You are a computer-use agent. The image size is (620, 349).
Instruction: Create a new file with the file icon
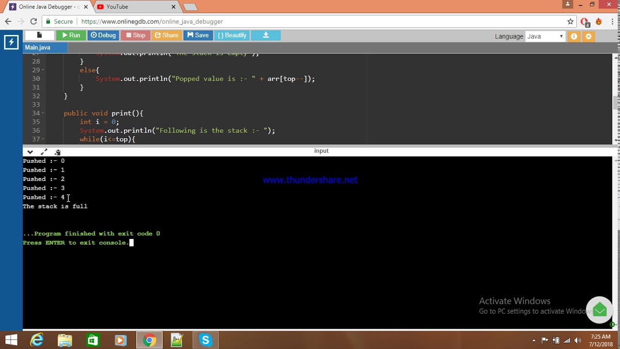coord(39,35)
